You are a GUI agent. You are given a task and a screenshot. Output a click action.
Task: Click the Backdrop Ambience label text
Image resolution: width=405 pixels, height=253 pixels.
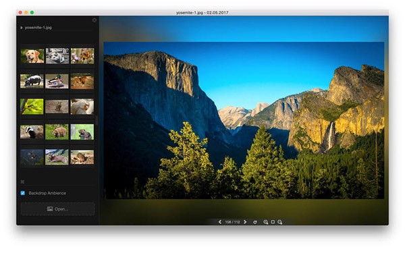click(x=47, y=193)
